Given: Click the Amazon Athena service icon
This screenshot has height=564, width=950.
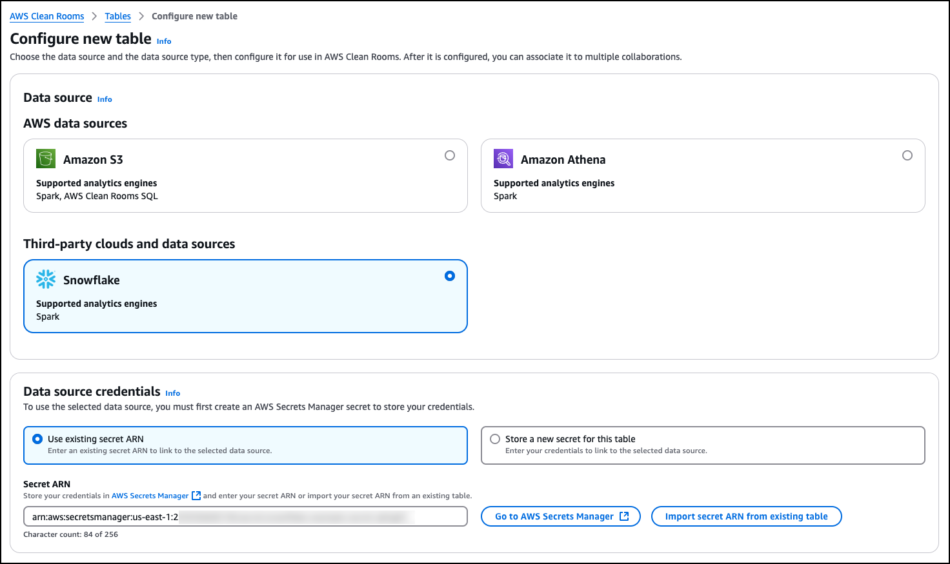Looking at the screenshot, I should pos(503,159).
